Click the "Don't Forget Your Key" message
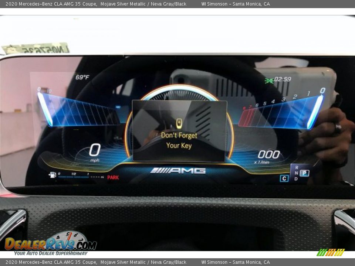This screenshot has height=266, width=355. coord(179,140)
